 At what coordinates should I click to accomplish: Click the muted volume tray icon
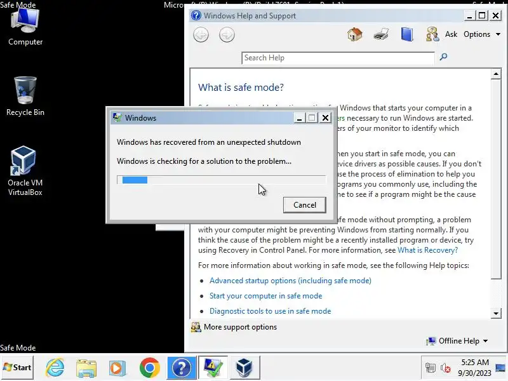click(446, 368)
